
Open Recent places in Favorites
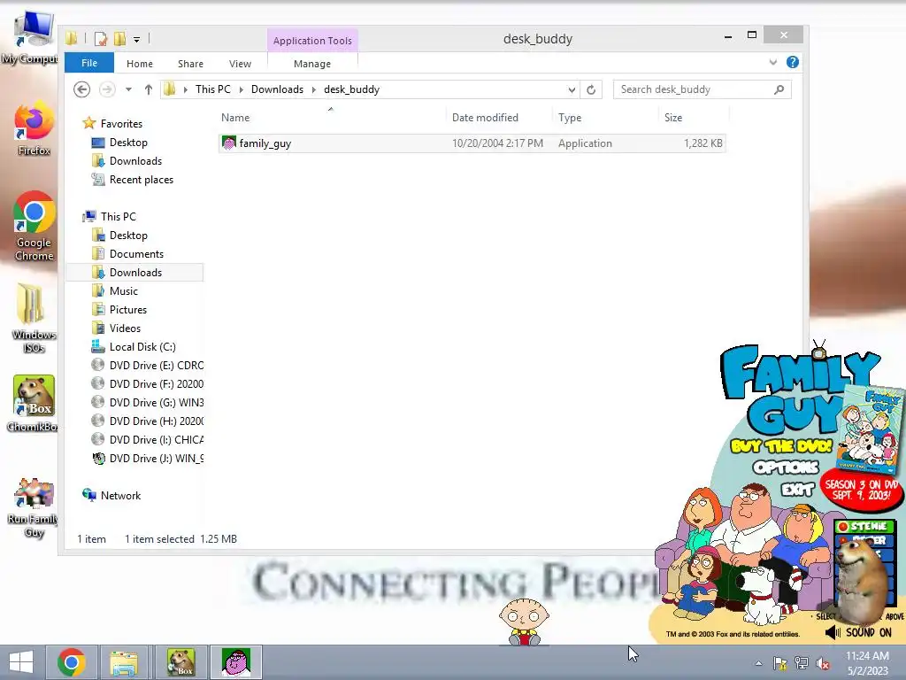click(x=133, y=180)
